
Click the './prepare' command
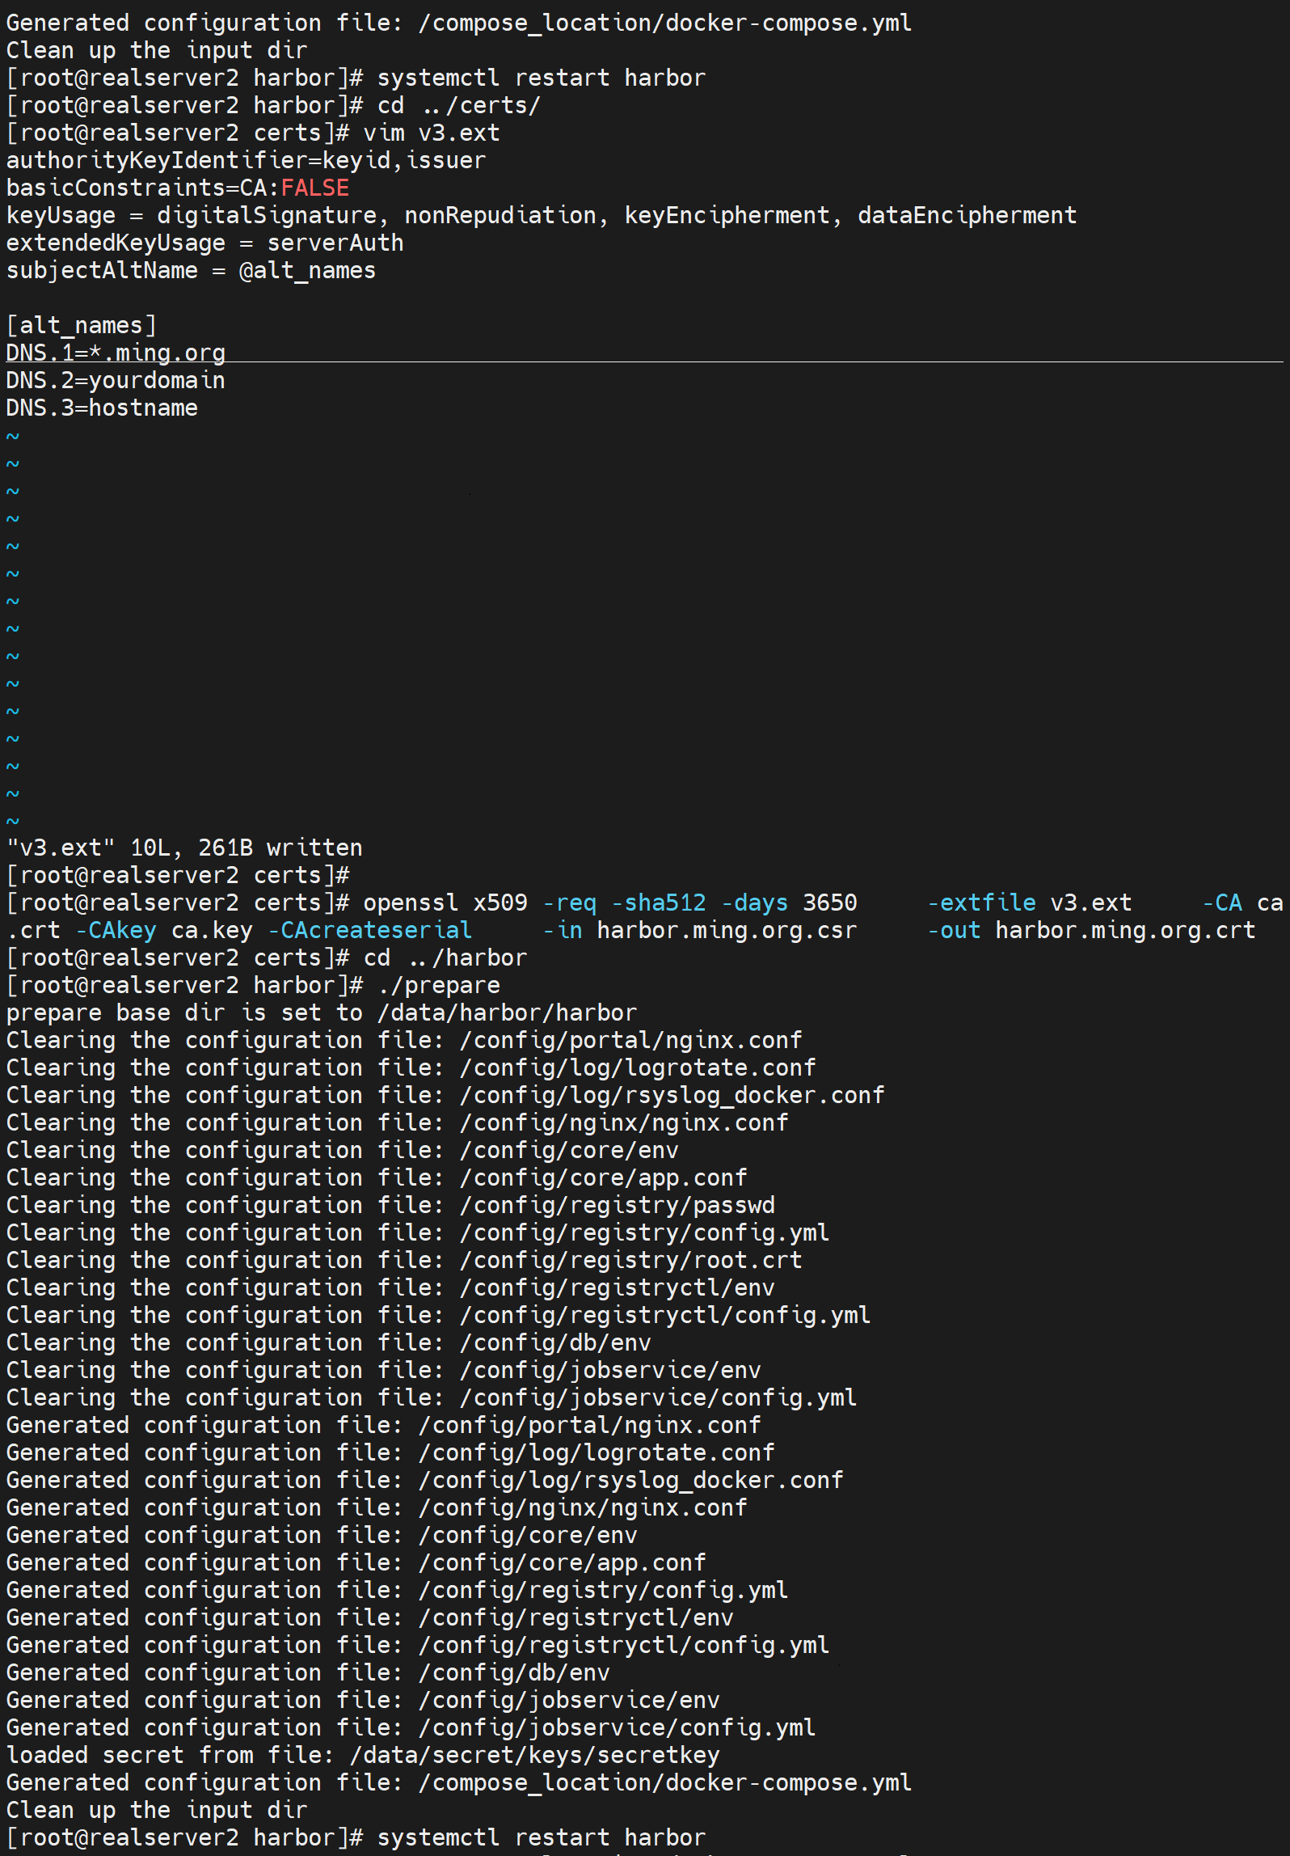pos(438,985)
